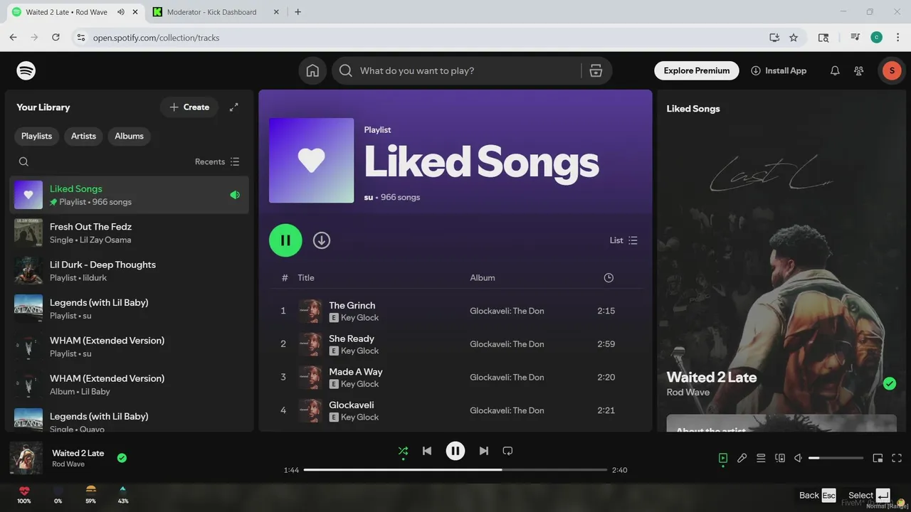Screen dimensions: 911x512
Task: Pause playback in bottom player bar
Action: 455,451
